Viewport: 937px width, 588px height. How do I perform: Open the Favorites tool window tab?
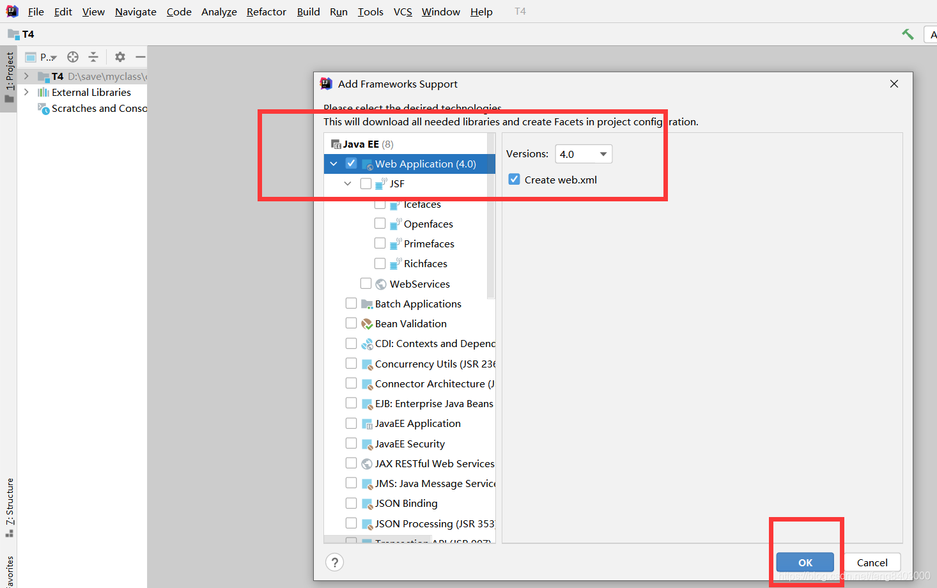pos(9,572)
